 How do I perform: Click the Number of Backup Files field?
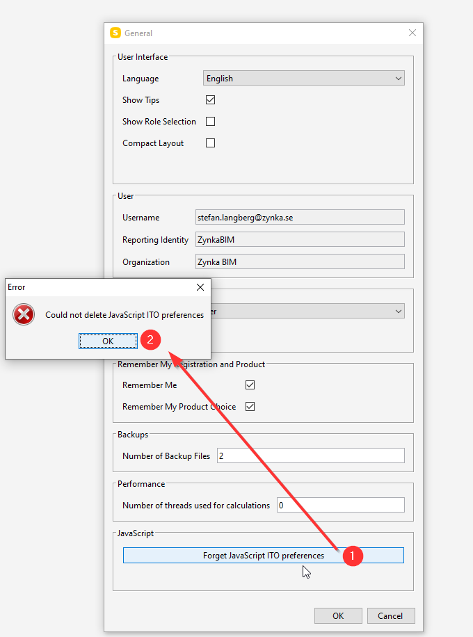(x=311, y=455)
